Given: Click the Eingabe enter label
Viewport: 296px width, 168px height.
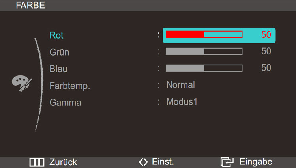Looking at the screenshot, I should [x=256, y=162].
